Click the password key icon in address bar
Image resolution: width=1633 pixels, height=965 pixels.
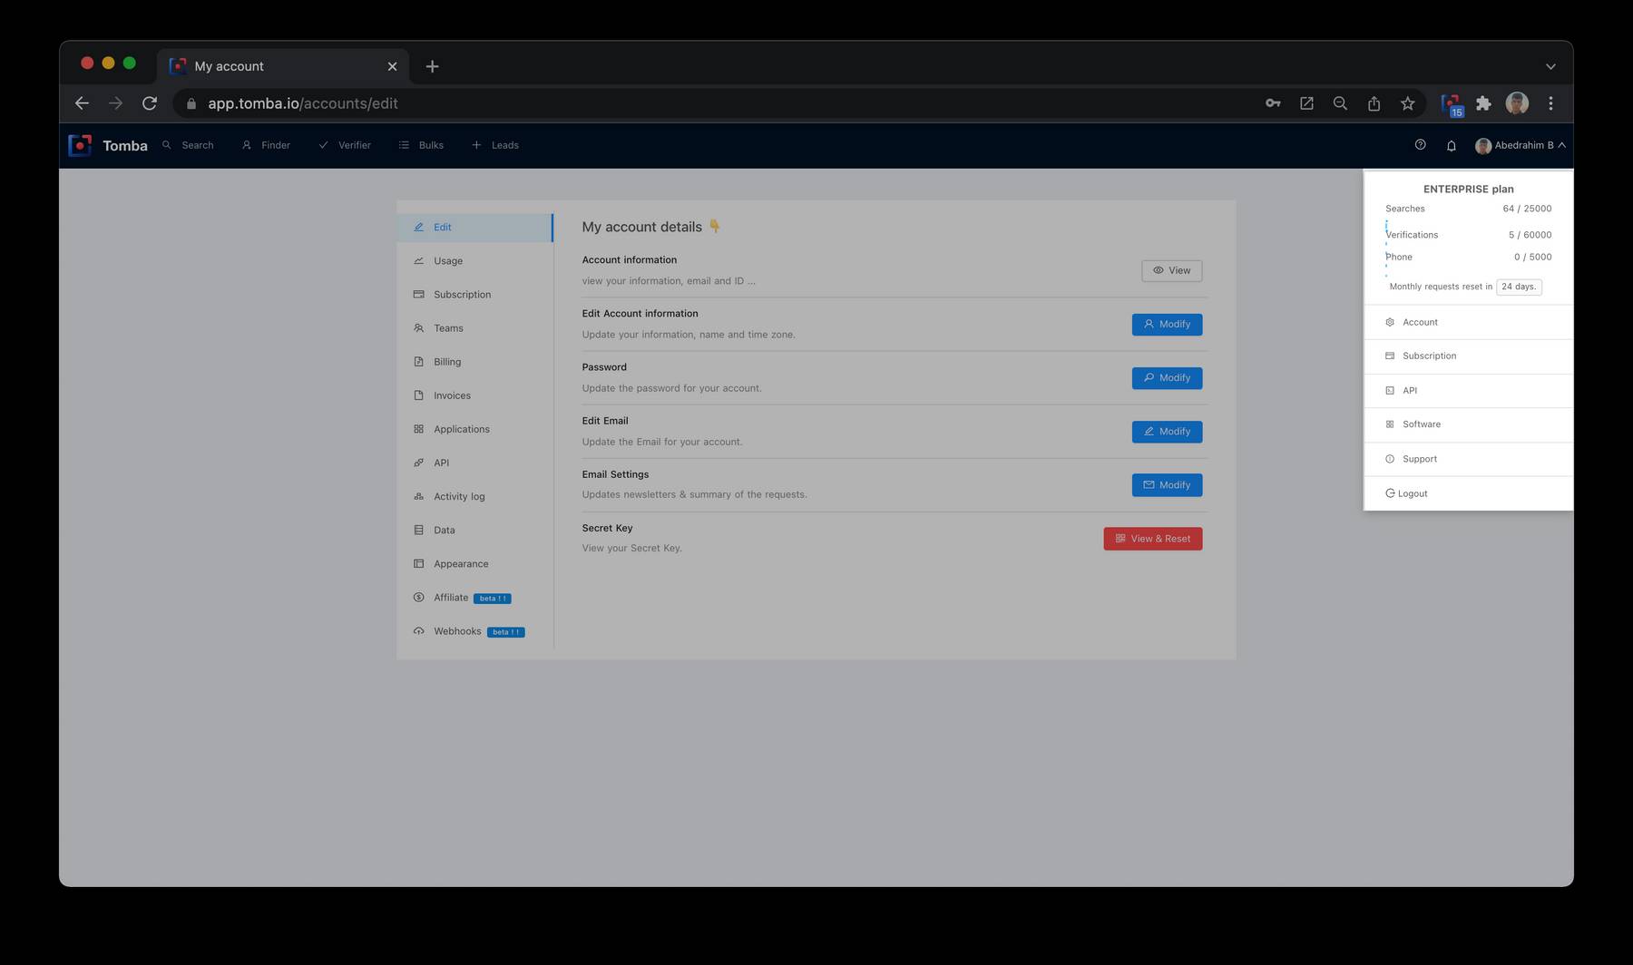(x=1273, y=103)
